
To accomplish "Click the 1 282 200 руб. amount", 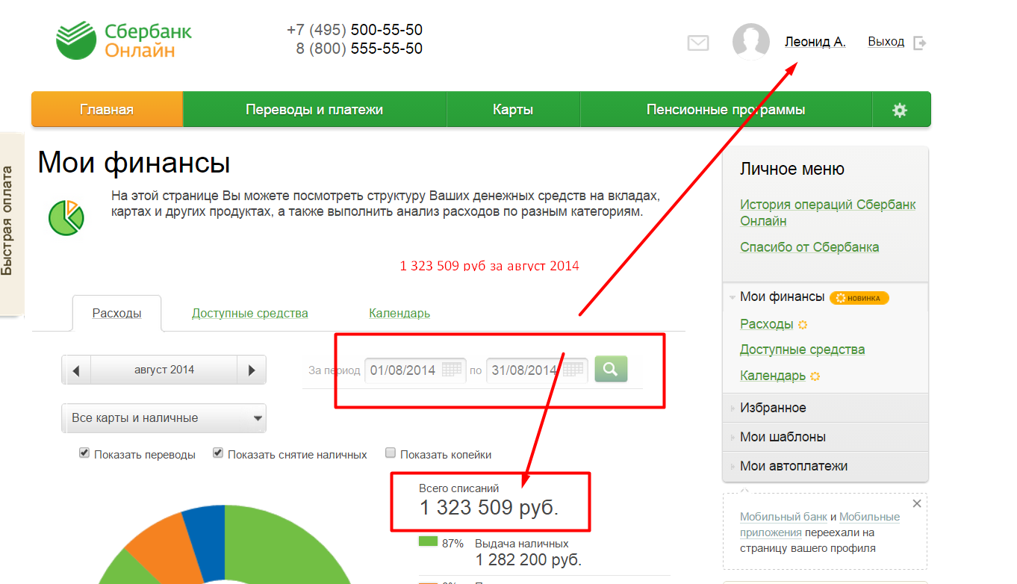I will (529, 560).
